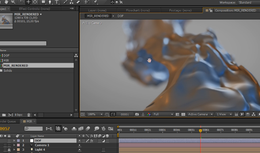The height and width of the screenshot is (153, 260).
Task: Click the Draft 3D icon in timeline
Action: click(x=65, y=128)
